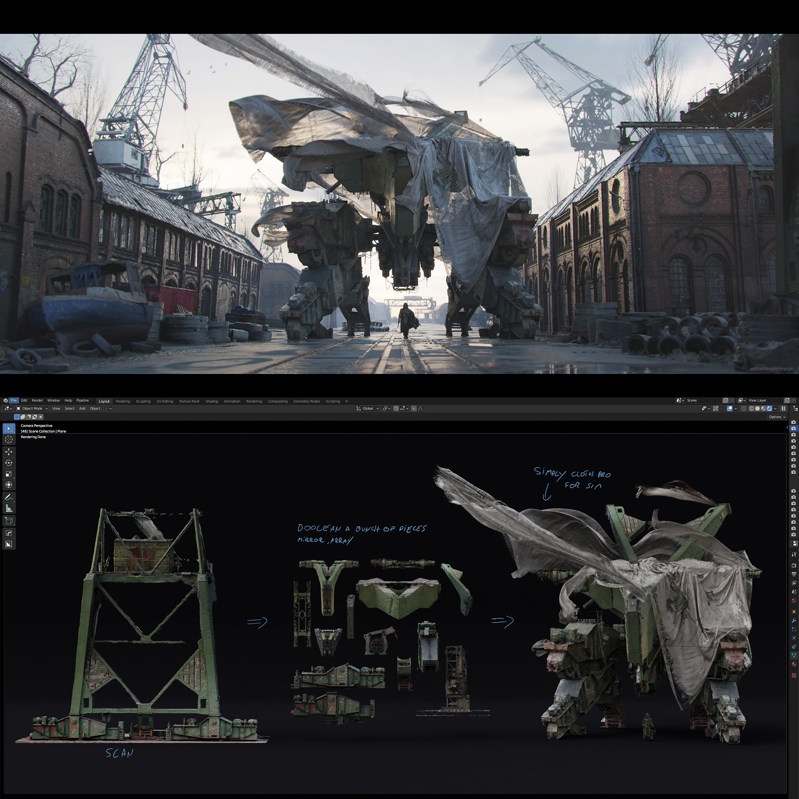Open the Object Mode dropdown
The image size is (799, 799).
[x=32, y=409]
